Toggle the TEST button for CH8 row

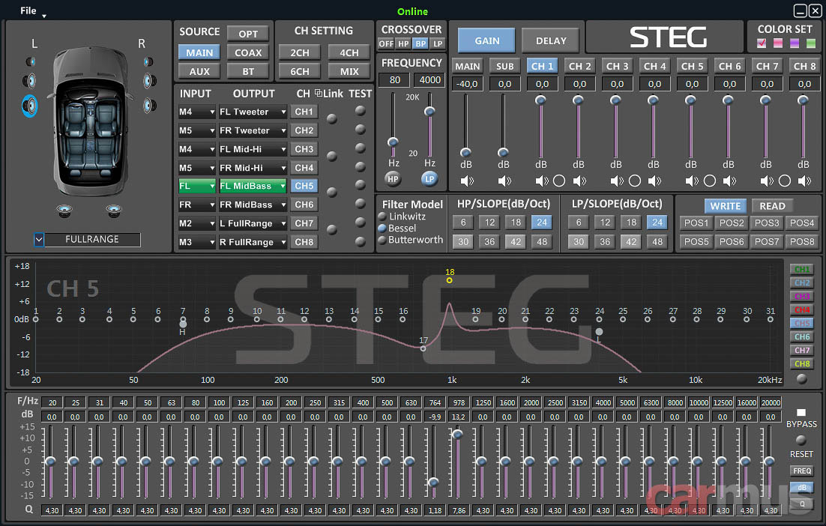(x=361, y=242)
